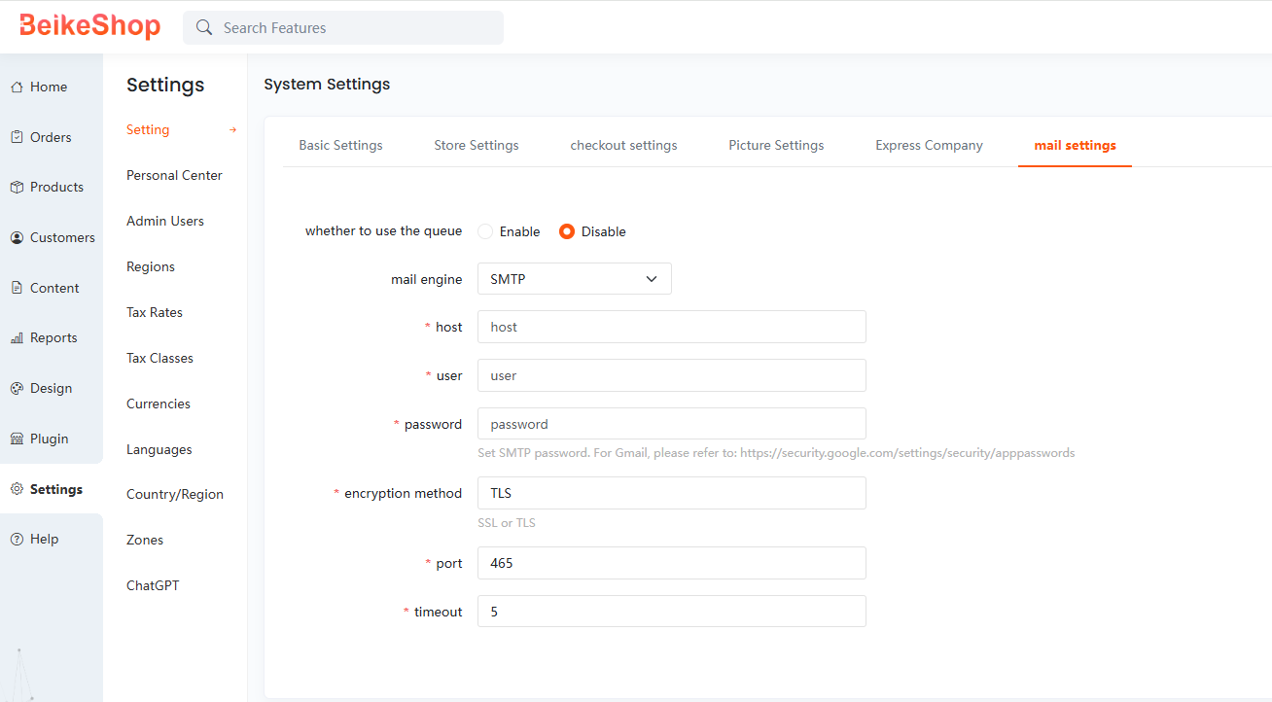Open the Picture Settings tab
Viewport: 1272px width, 702px height.
776,145
